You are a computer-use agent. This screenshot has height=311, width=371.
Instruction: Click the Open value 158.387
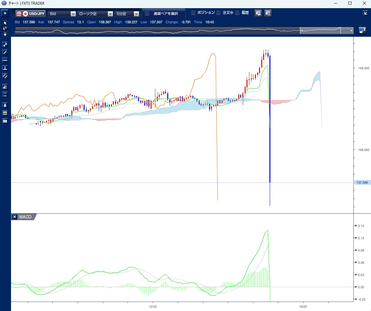105,22
